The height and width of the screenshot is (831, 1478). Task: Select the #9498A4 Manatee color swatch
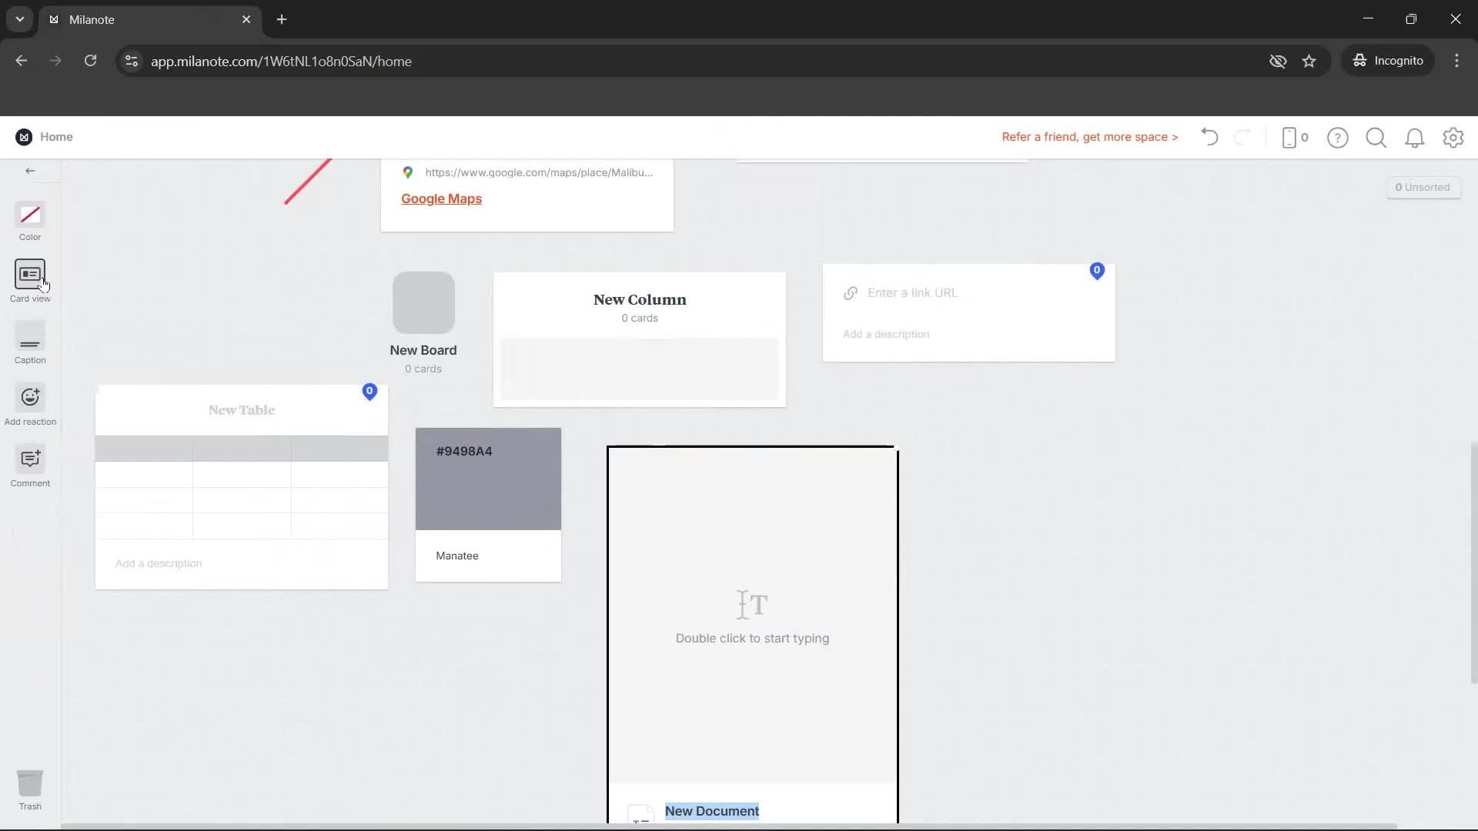488,478
